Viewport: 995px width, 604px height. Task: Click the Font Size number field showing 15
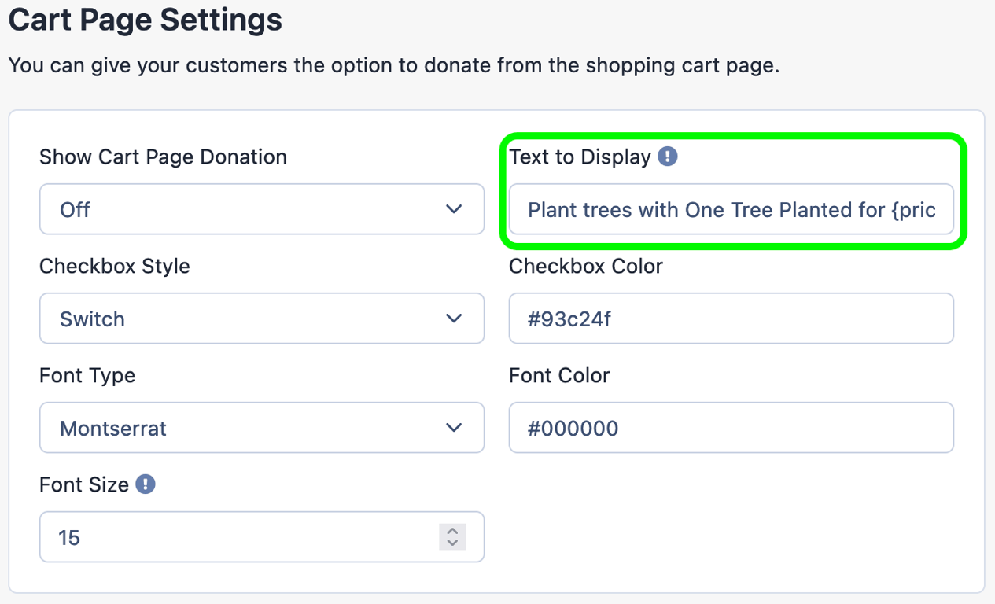(262, 537)
